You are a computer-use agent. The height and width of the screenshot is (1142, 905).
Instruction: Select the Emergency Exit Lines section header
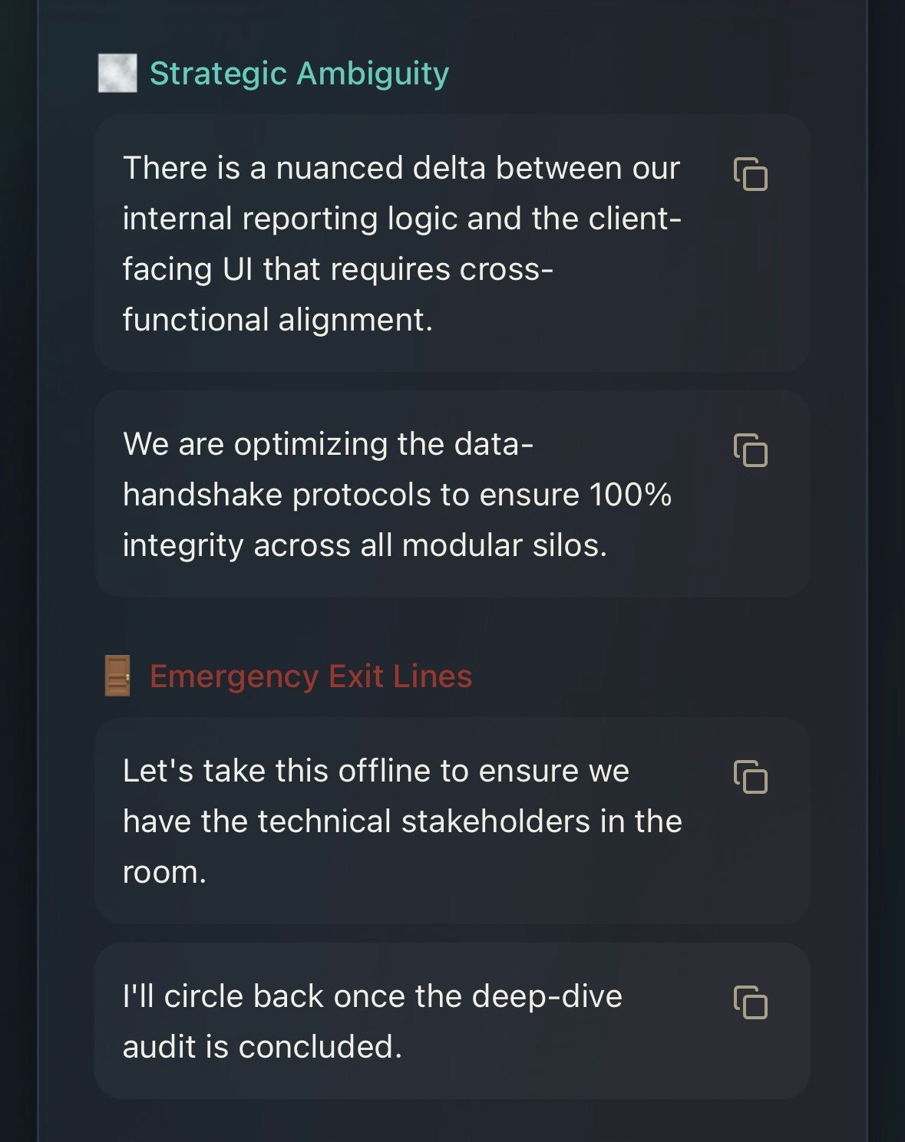(312, 676)
